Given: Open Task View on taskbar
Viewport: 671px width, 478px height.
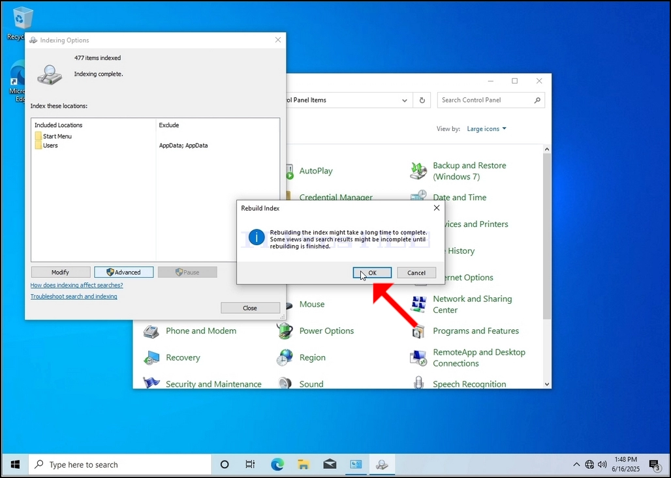Looking at the screenshot, I should click(x=251, y=464).
